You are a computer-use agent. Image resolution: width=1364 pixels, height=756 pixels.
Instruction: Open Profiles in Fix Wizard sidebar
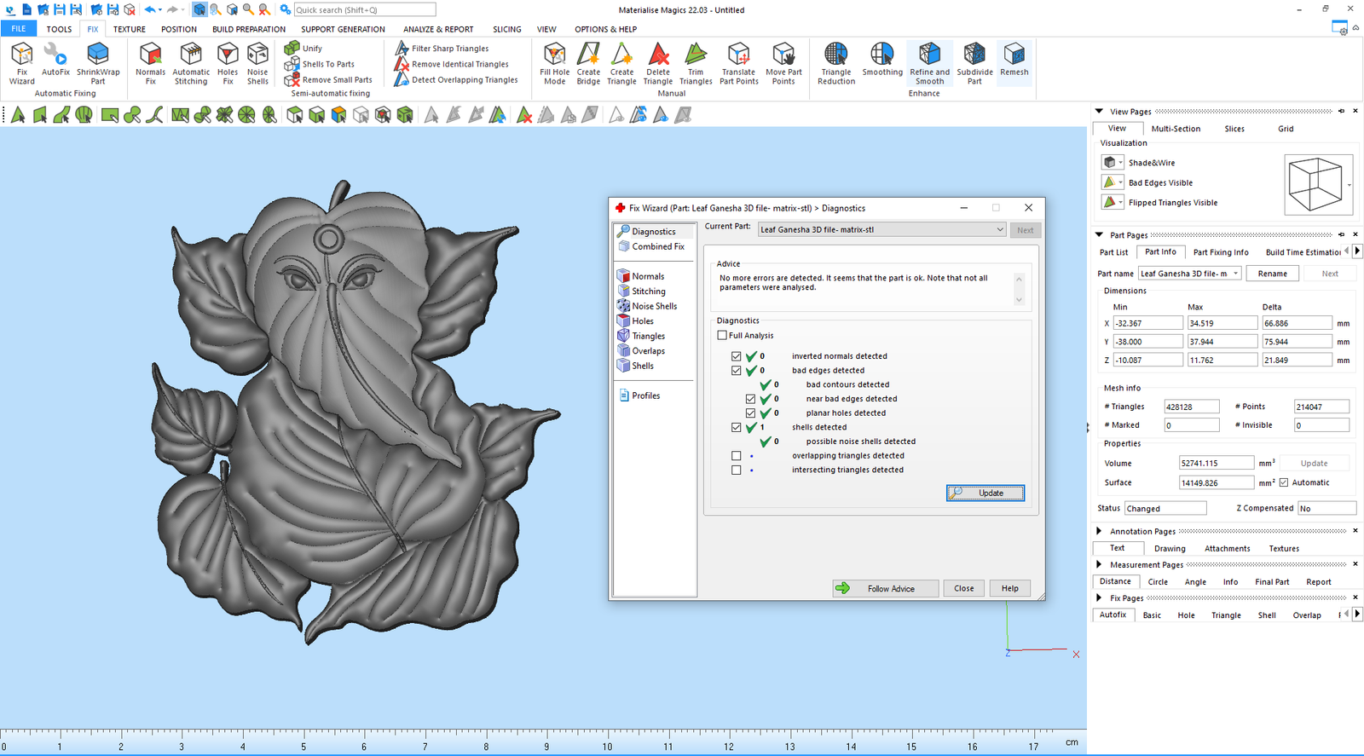[x=639, y=395]
